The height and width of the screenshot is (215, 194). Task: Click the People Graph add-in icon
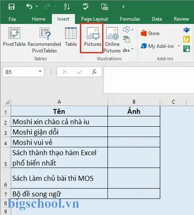187,49
